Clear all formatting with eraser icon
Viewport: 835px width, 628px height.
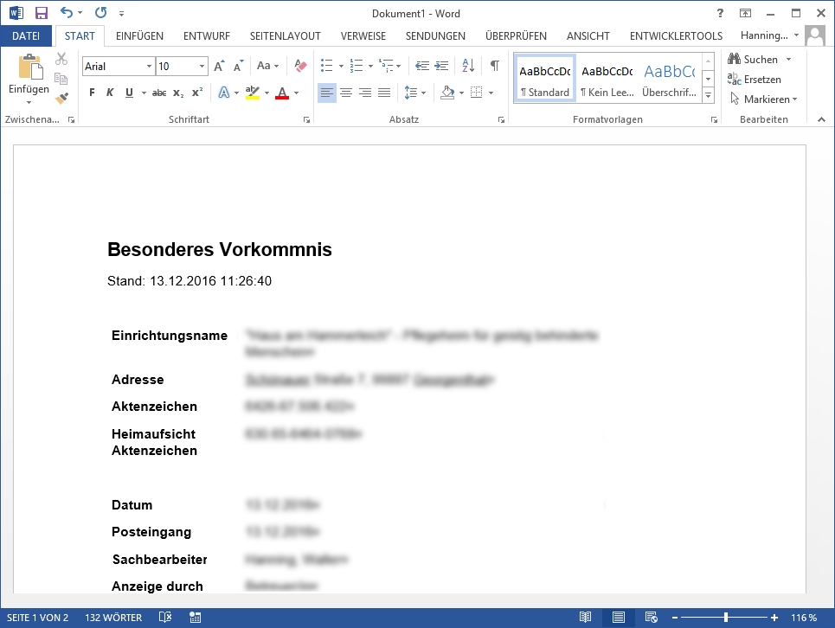point(300,66)
